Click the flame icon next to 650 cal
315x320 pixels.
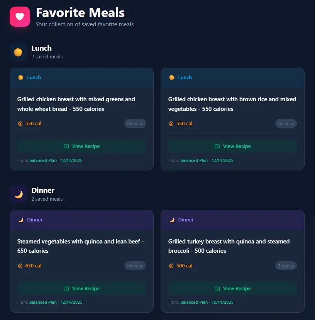coord(20,266)
